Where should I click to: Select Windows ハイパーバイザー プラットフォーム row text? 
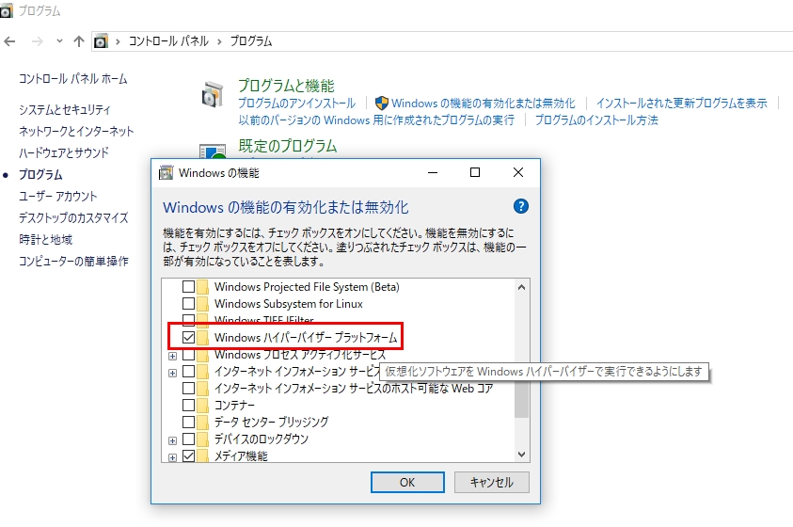pos(306,337)
